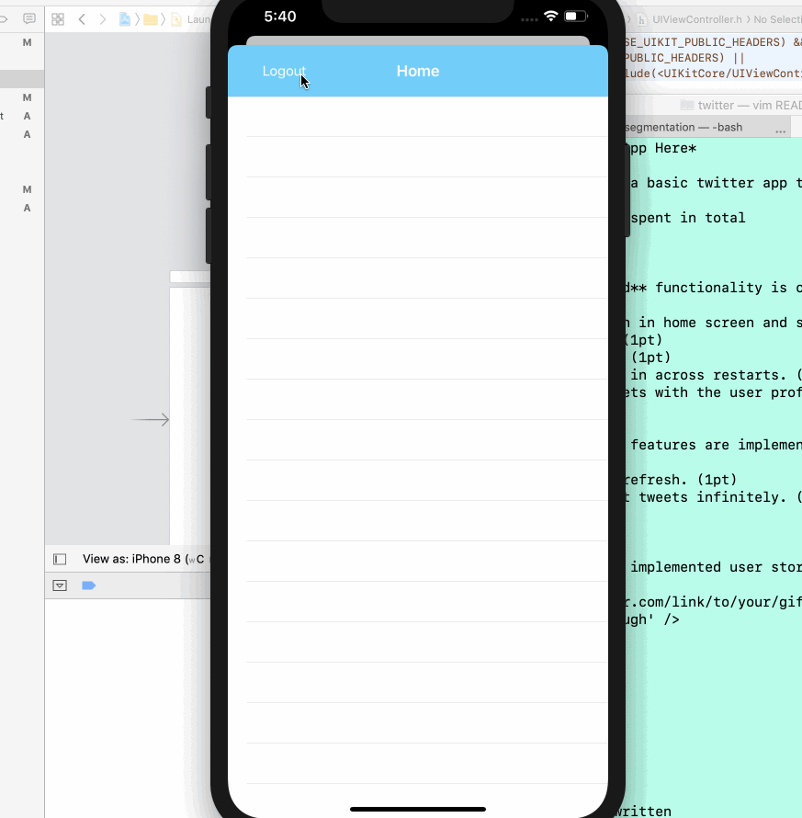Image resolution: width=802 pixels, height=818 pixels.
Task: Click the terminal word 'written' at the bottom
Action: coord(643,812)
